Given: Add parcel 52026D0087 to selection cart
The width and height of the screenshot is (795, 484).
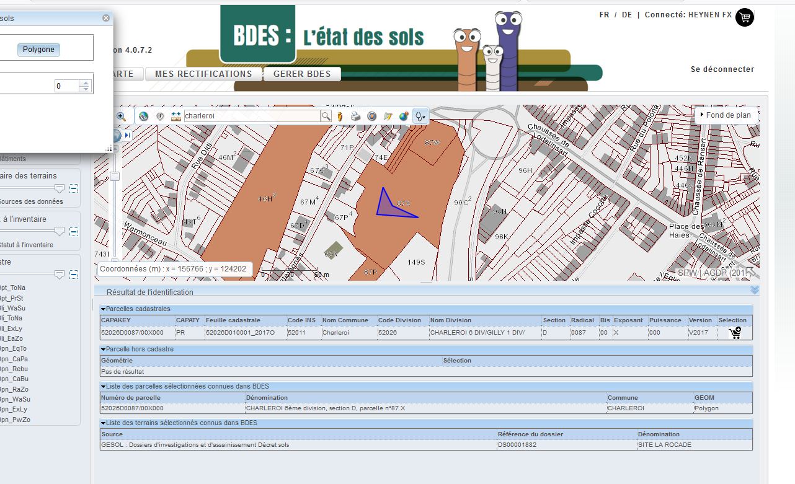Looking at the screenshot, I should (x=735, y=333).
